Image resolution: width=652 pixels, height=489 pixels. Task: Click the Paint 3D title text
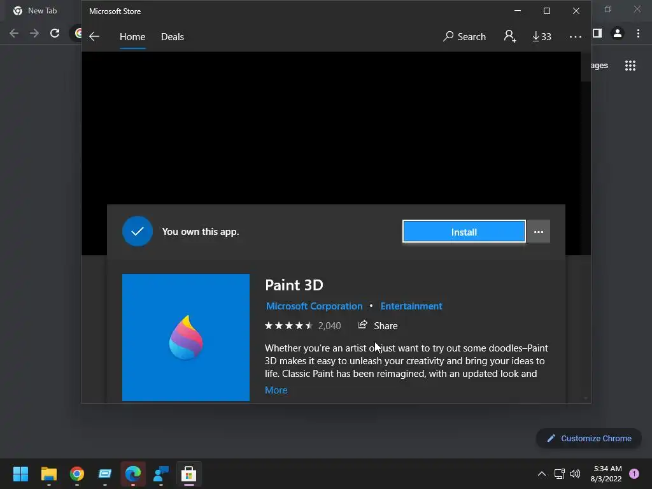[x=294, y=285]
